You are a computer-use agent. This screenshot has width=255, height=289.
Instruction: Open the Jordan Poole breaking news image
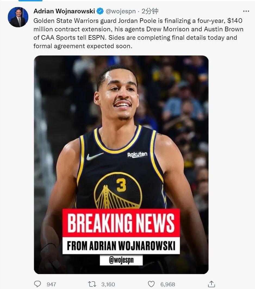[121, 165]
